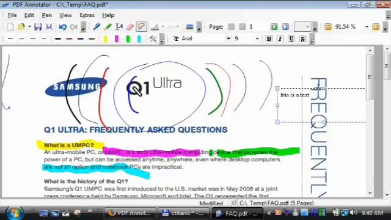Click the volume speaker tray icon
The height and width of the screenshot is (220, 391).
354,213
